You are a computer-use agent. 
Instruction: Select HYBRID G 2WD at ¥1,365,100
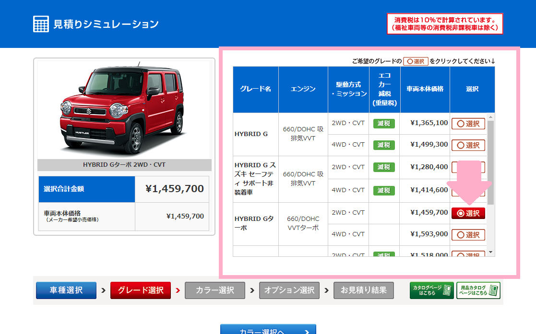click(x=468, y=124)
